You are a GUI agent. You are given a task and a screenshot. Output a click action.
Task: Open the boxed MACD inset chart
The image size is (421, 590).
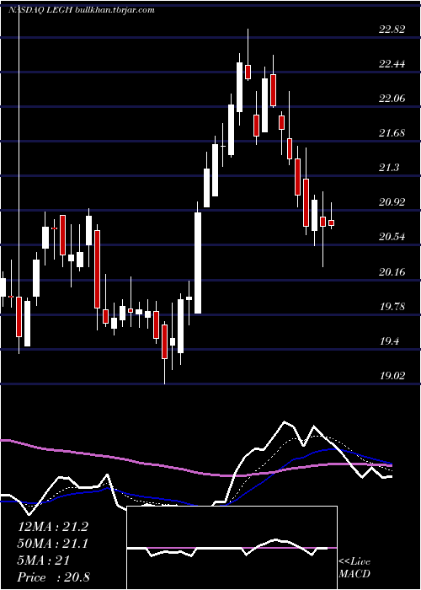click(232, 548)
